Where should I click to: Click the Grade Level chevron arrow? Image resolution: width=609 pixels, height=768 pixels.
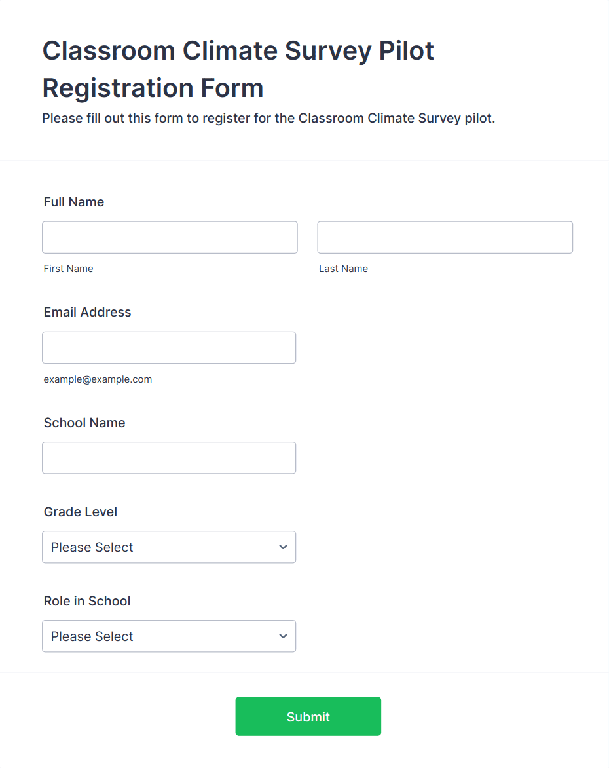tap(283, 547)
